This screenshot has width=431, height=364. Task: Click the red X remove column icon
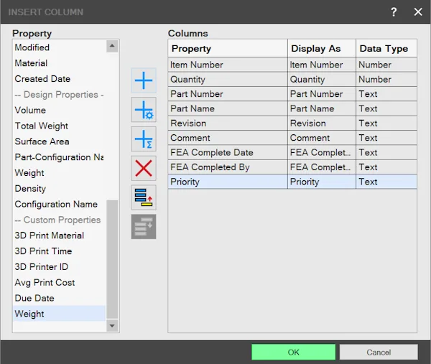point(144,168)
